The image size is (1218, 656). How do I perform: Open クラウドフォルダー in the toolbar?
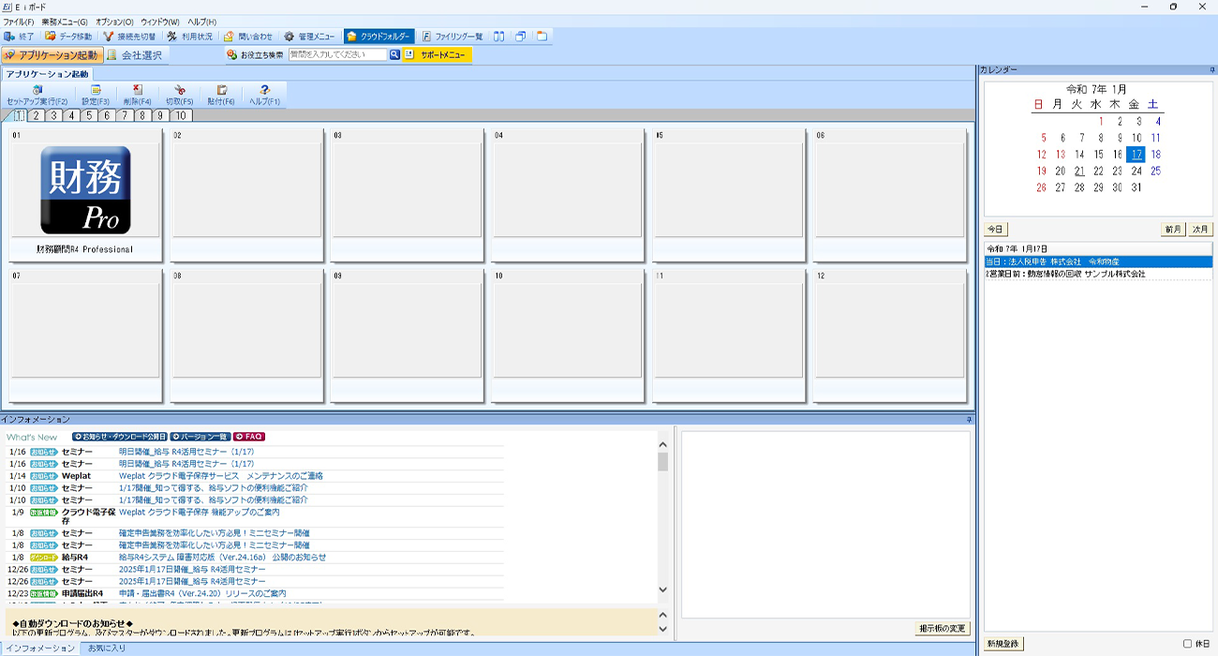379,37
